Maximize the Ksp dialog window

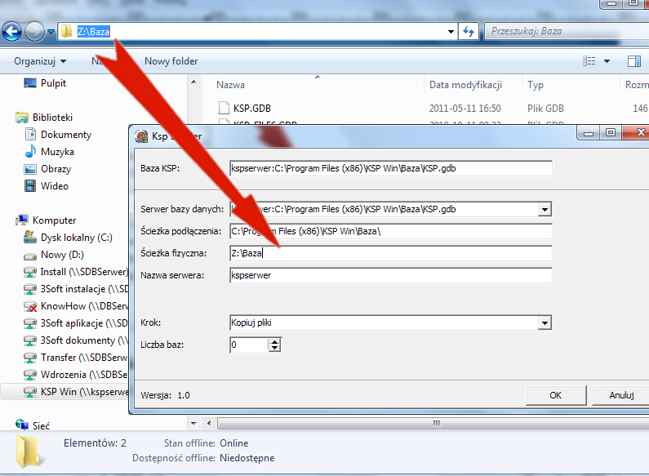[611, 133]
